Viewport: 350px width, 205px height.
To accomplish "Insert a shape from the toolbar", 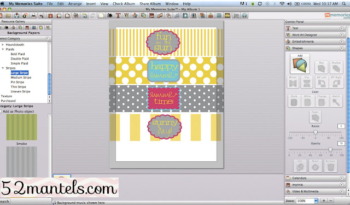I will [x=143, y=15].
